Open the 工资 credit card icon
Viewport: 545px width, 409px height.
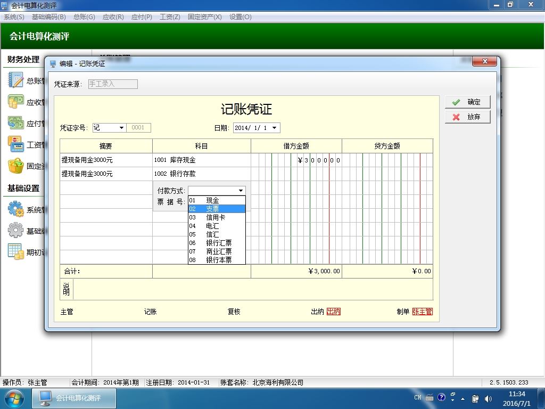[x=15, y=144]
